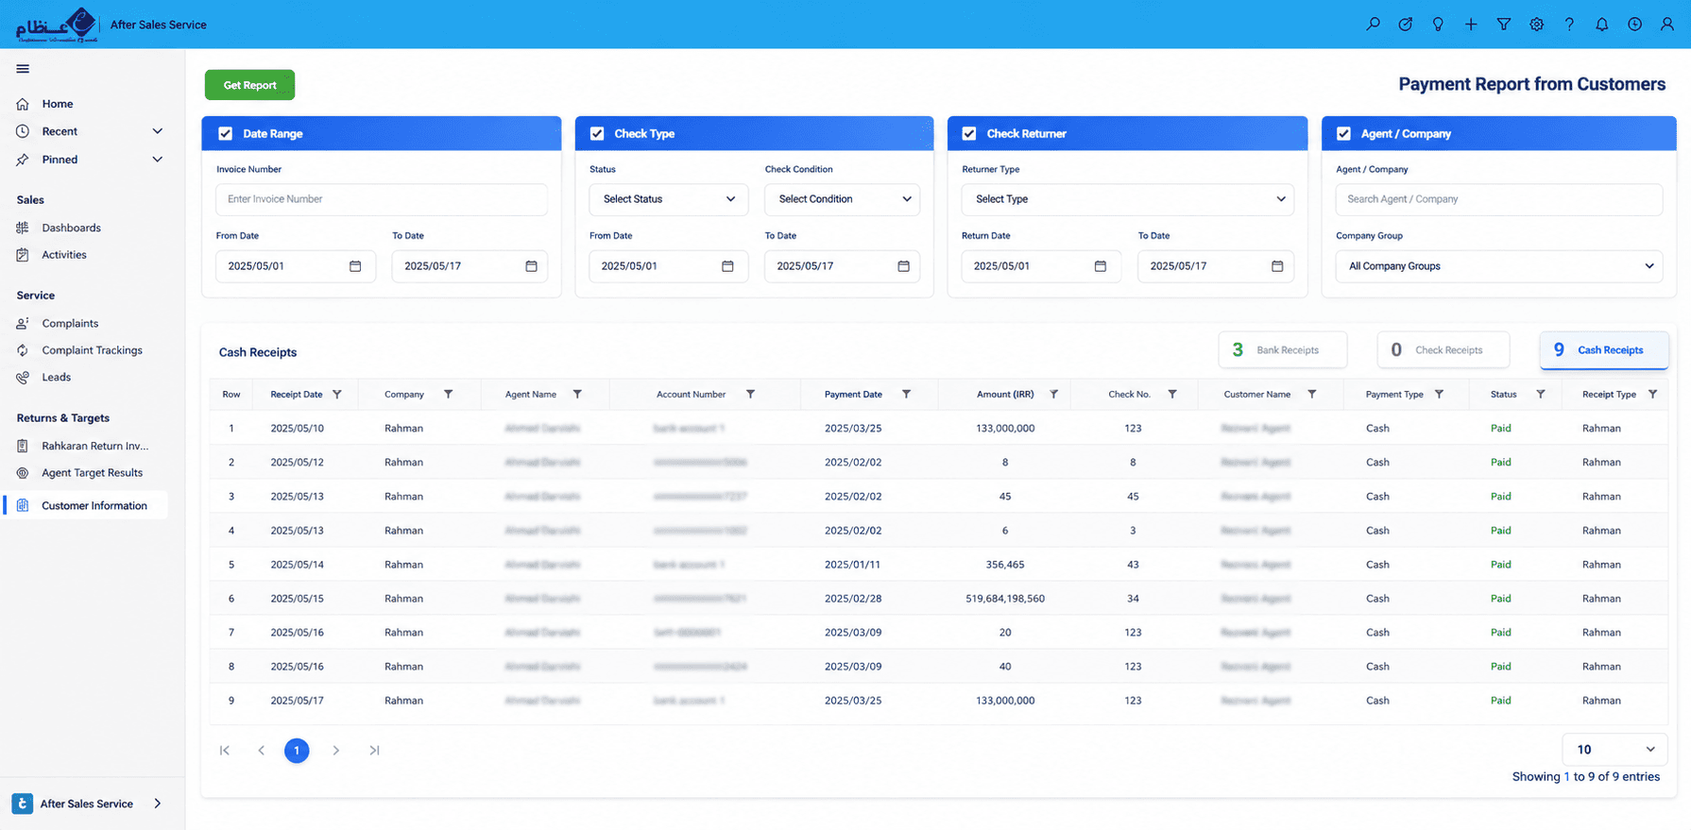The height and width of the screenshot is (830, 1691).
Task: Click the lightbulb icon in header
Action: click(x=1438, y=25)
